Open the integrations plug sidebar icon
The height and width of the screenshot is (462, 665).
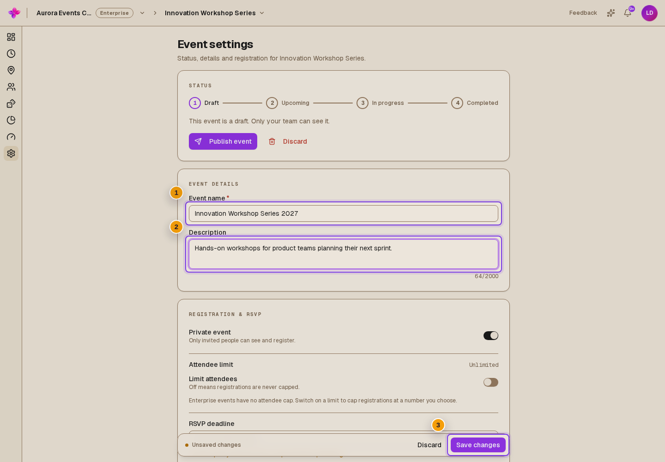(x=11, y=103)
